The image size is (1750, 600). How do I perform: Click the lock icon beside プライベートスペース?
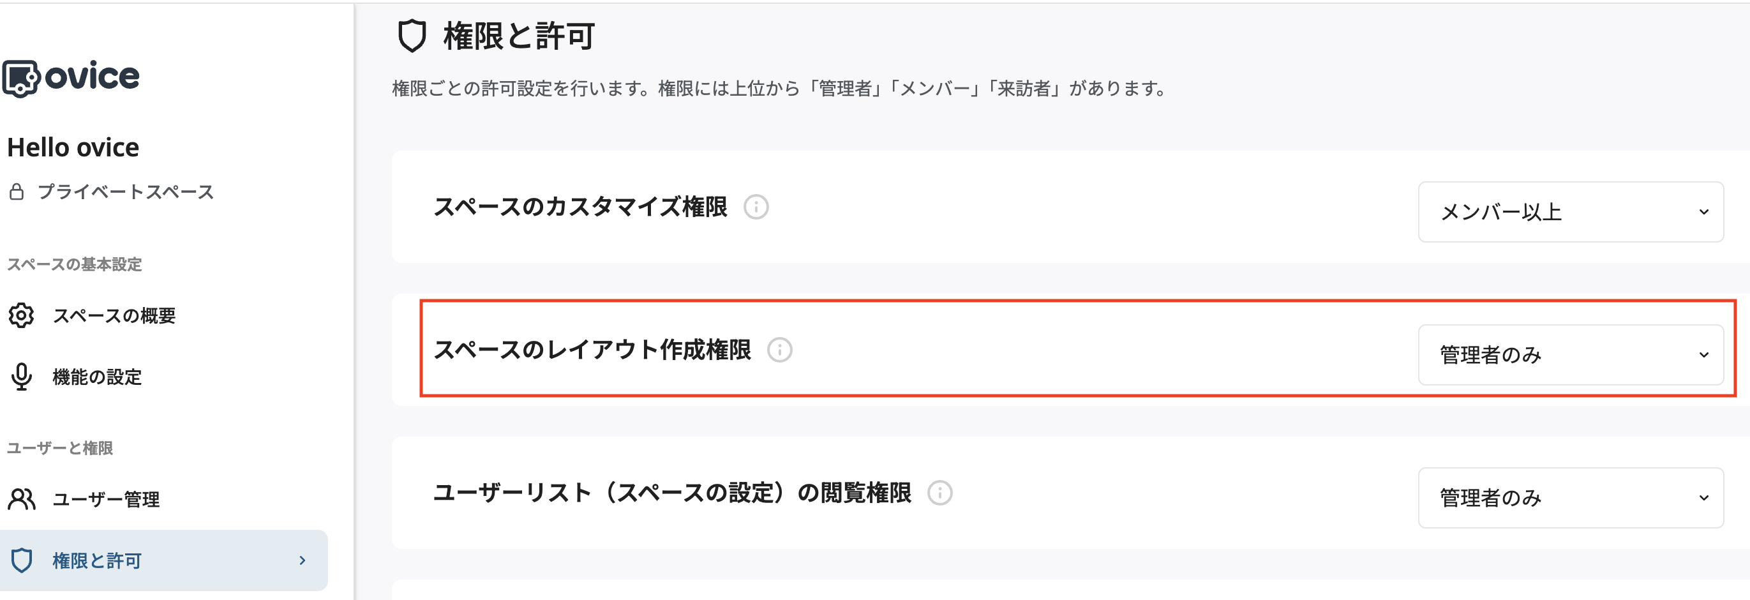[x=17, y=191]
